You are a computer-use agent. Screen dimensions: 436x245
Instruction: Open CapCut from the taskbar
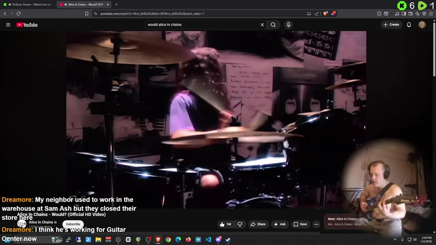[128, 240]
